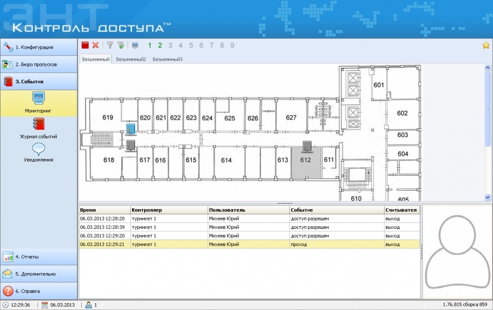Image resolution: width=493 pixels, height=310 pixels.
Task: Click the user count icon in status bar
Action: 88,305
